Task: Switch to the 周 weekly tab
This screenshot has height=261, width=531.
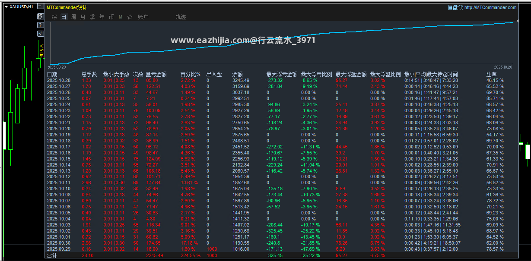Action: 73,17
